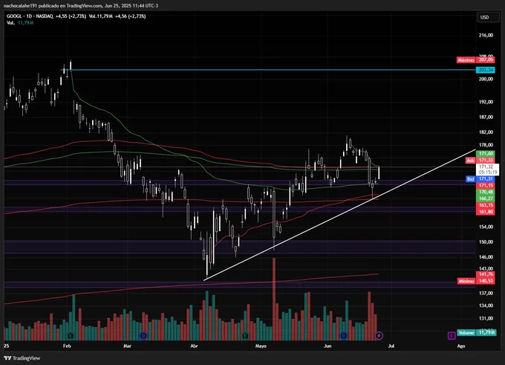Click the 192,00 axis value
The height and width of the screenshot is (365, 505).
click(486, 102)
